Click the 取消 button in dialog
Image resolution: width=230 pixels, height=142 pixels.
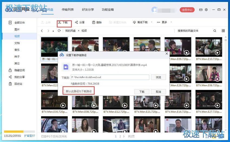point(158,92)
